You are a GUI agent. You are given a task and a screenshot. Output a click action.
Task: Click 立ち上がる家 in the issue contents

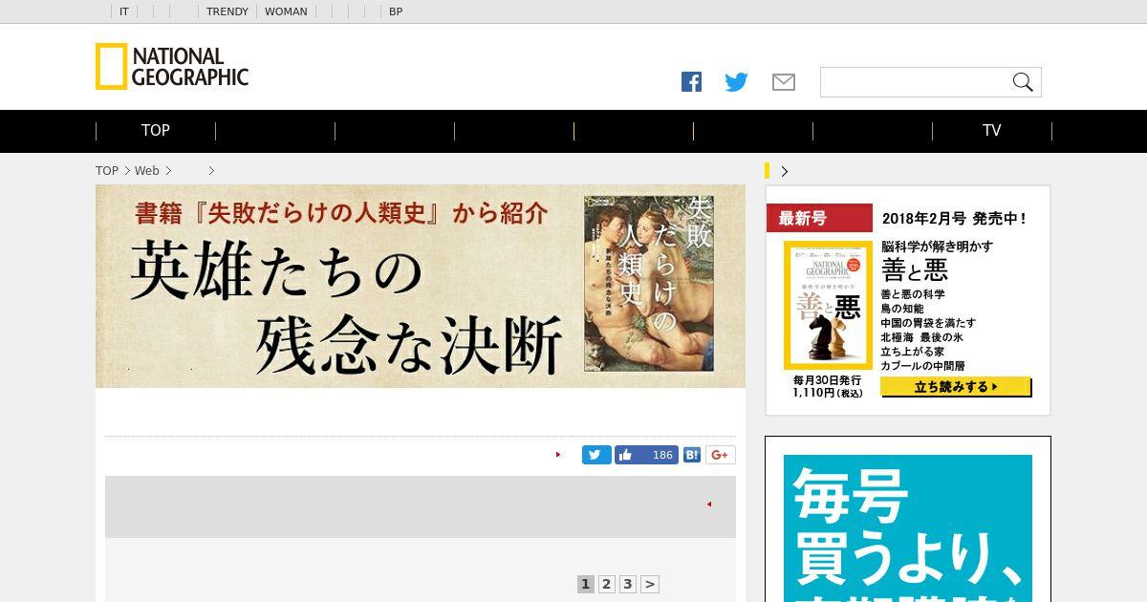pyautogui.click(x=912, y=352)
